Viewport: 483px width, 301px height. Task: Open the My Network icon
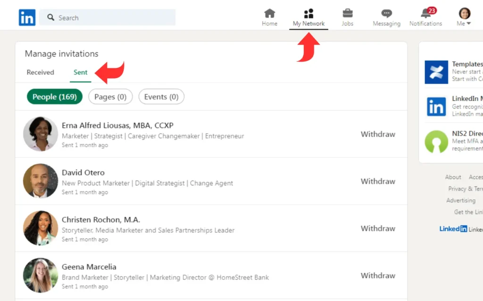pyautogui.click(x=308, y=13)
